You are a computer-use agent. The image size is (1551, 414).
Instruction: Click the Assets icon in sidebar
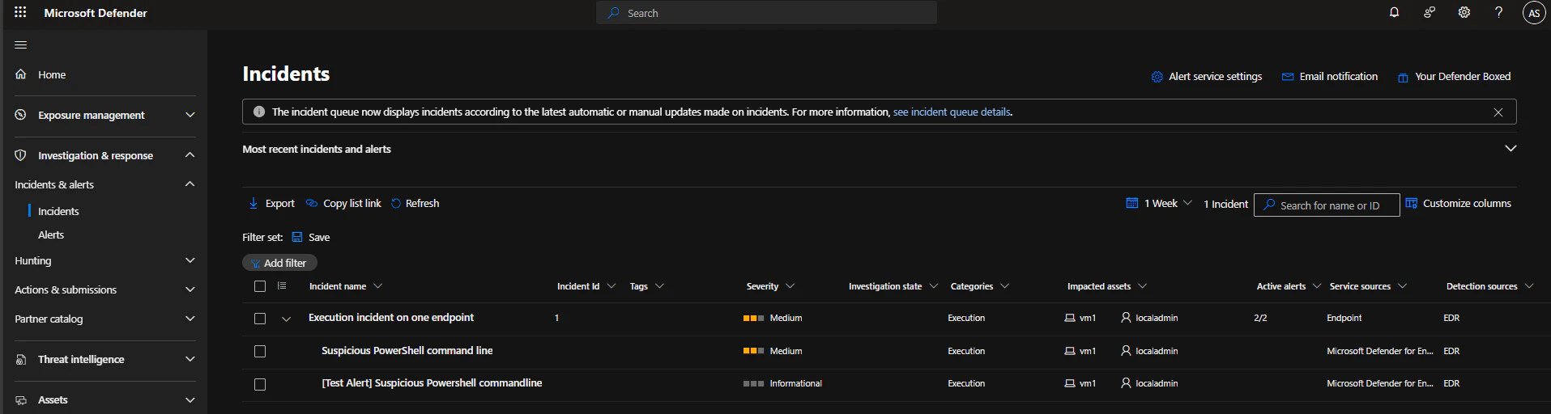click(x=21, y=399)
